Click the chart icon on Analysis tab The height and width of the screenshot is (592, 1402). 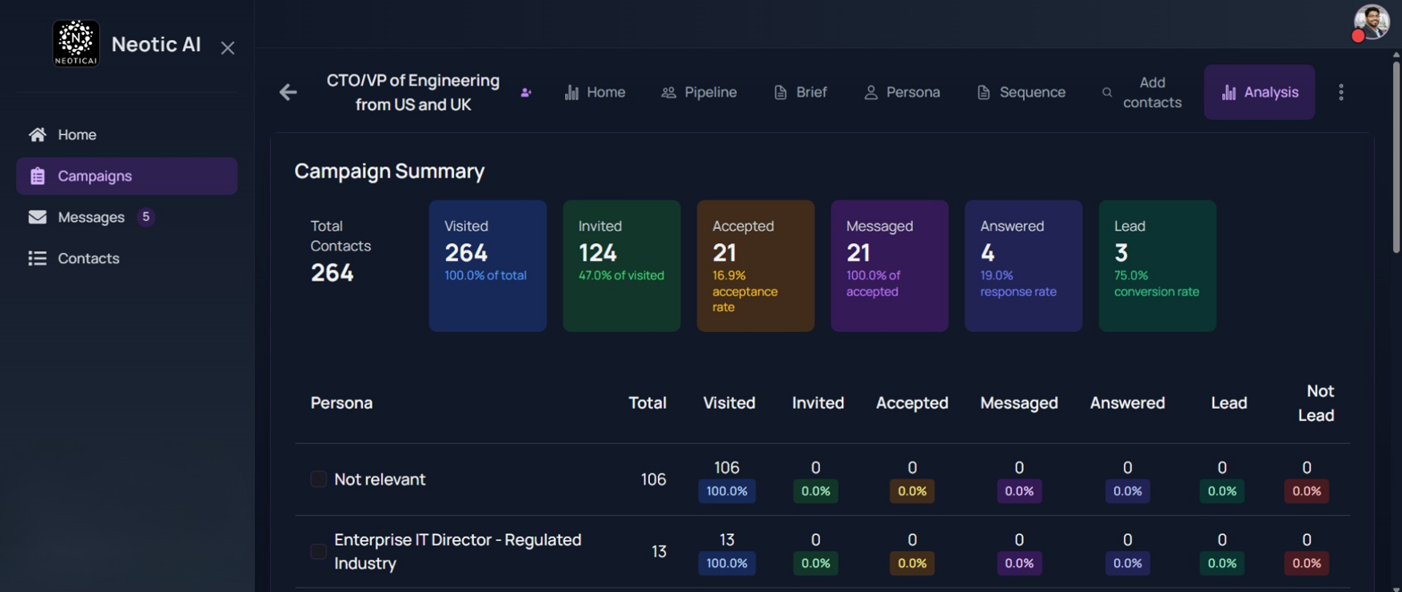click(1229, 92)
